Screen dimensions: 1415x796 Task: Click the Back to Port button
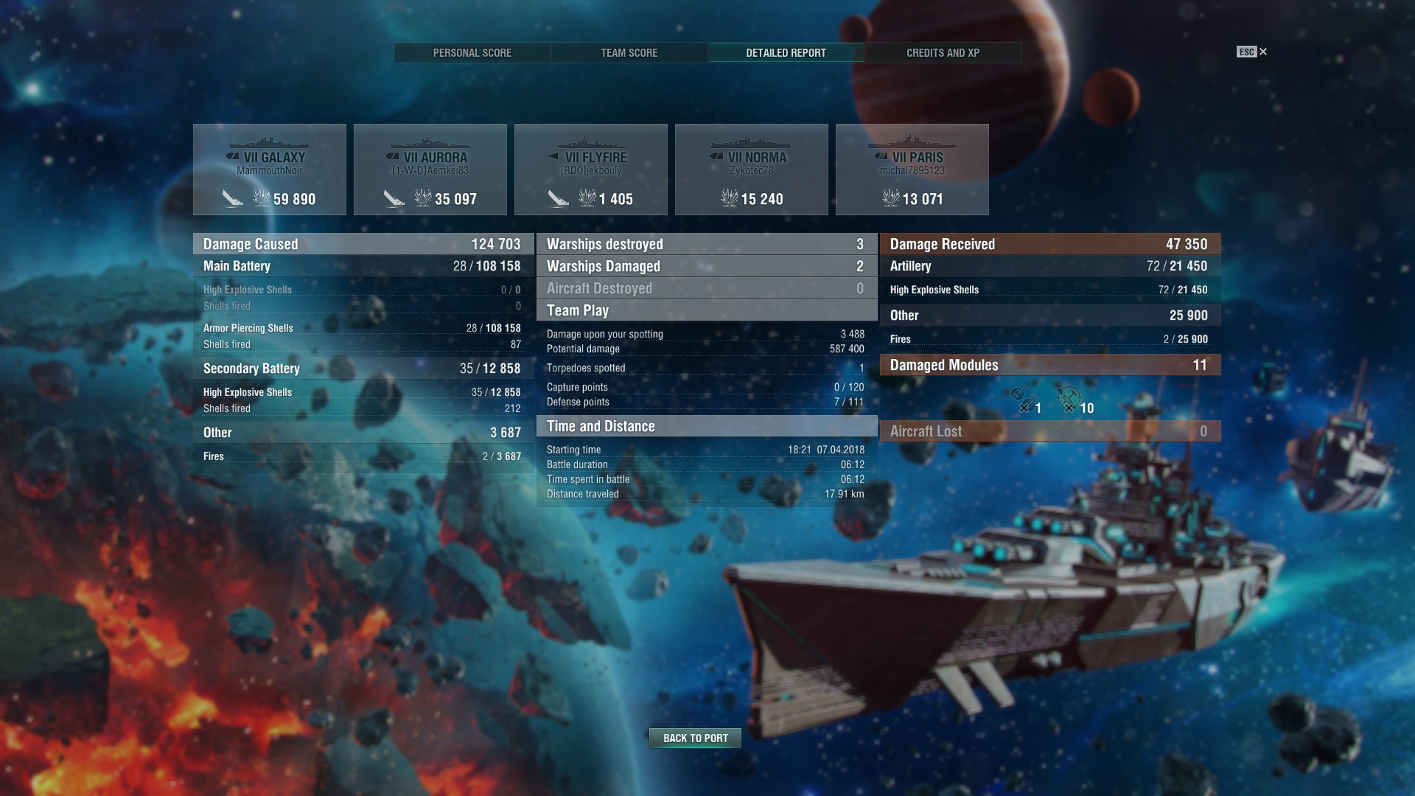695,738
